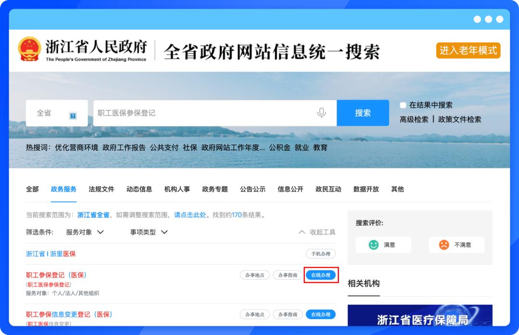Image resolution: width=519 pixels, height=335 pixels.
Task: Click 在线办理 for 职工参保信息变更登记
Action: pyautogui.click(x=321, y=314)
